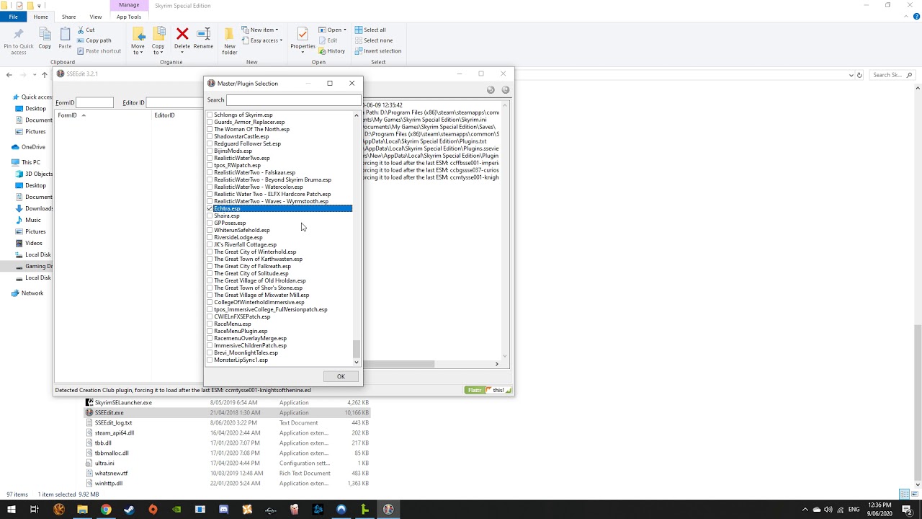Open the Easy access dropdown
922x519 pixels.
pyautogui.click(x=263, y=40)
